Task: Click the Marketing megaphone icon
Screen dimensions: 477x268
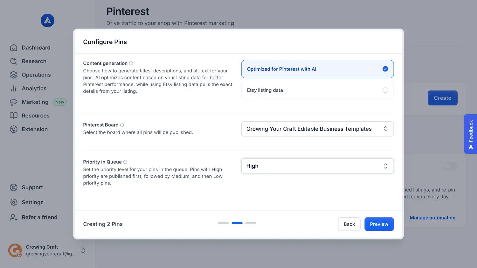Action: point(14,102)
